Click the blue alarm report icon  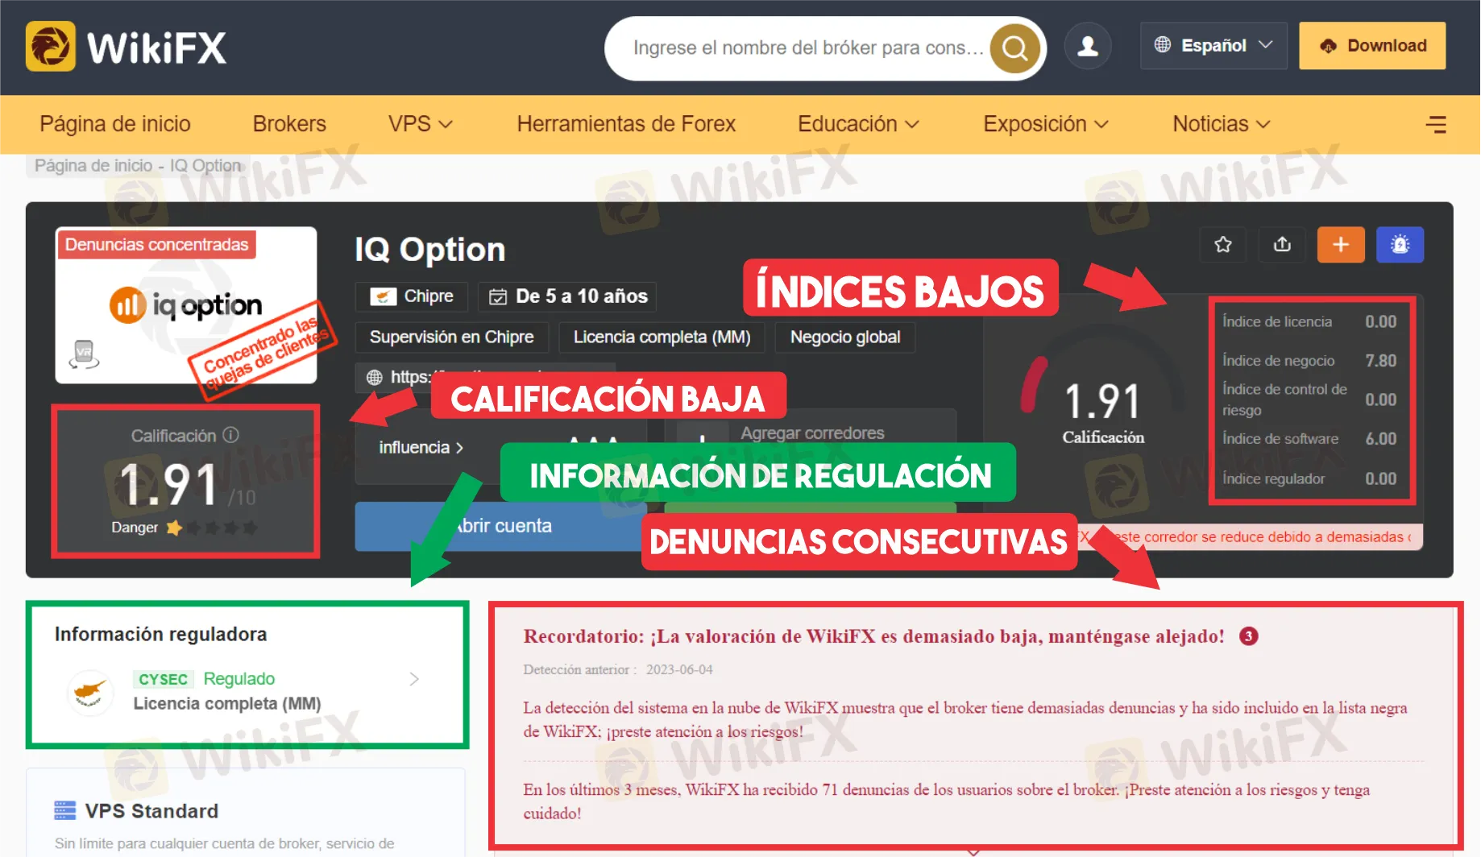coord(1400,244)
